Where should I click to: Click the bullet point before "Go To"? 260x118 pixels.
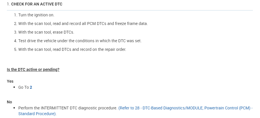point(14,88)
